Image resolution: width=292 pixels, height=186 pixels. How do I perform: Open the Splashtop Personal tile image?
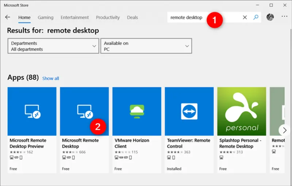click(242, 111)
